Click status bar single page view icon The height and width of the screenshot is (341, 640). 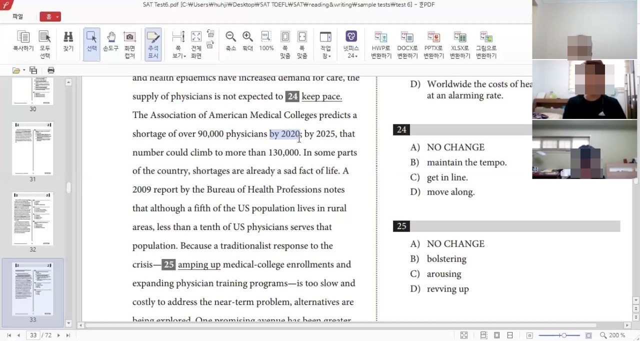coord(497,335)
